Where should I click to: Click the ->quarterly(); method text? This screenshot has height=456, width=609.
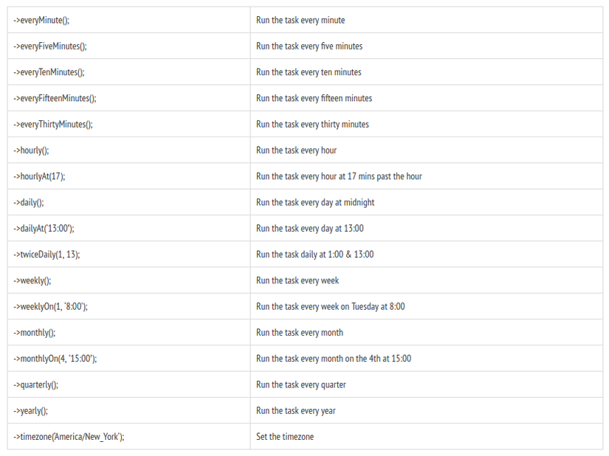[36, 384]
